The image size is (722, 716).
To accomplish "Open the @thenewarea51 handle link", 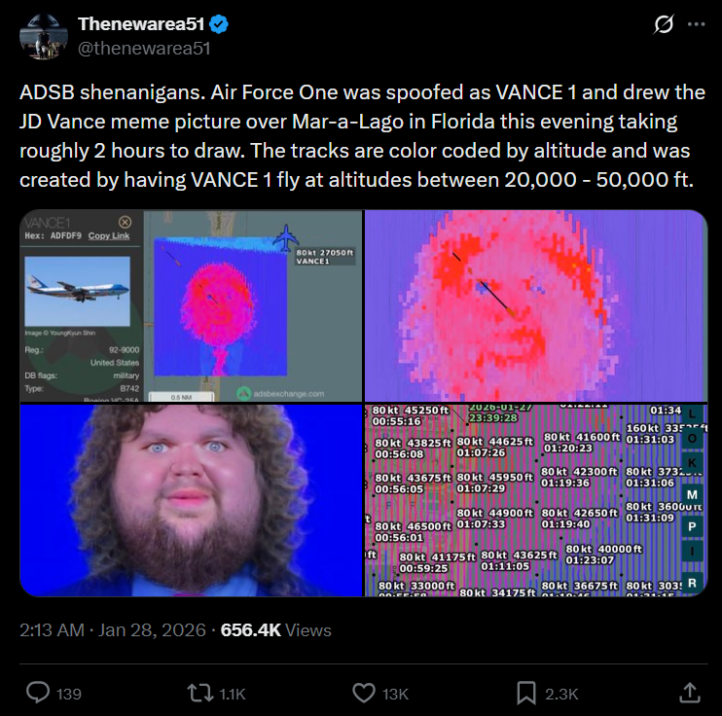I will click(x=144, y=48).
